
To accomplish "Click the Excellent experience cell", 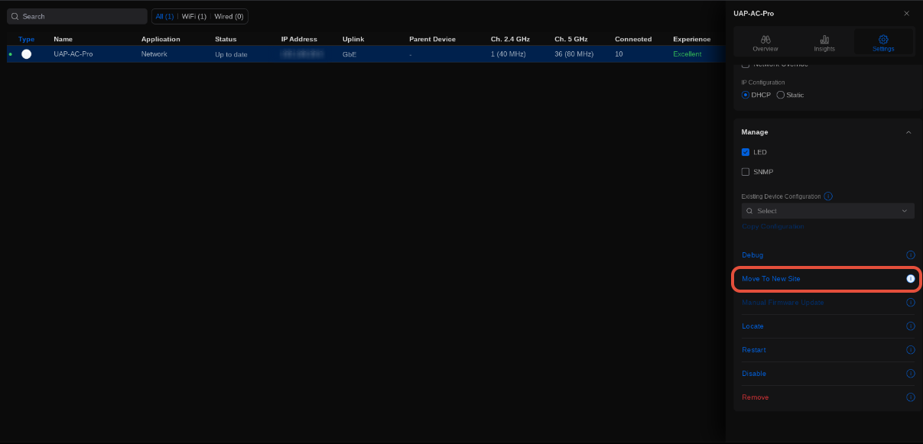I will (x=687, y=54).
